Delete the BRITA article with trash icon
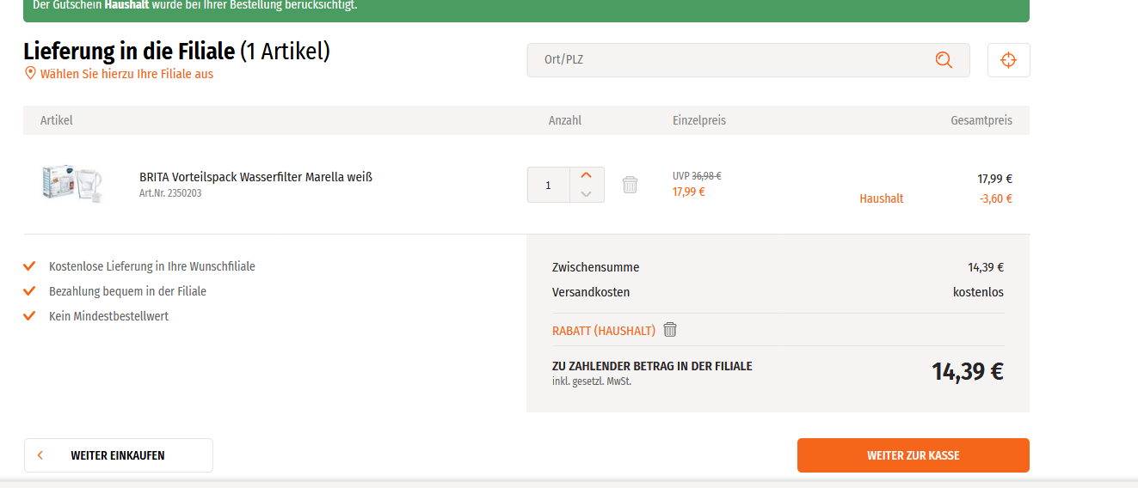1138x488 pixels. [x=630, y=185]
